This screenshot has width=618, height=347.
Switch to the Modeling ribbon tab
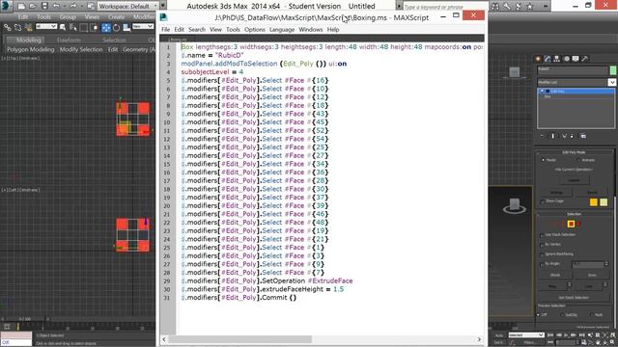tap(29, 40)
